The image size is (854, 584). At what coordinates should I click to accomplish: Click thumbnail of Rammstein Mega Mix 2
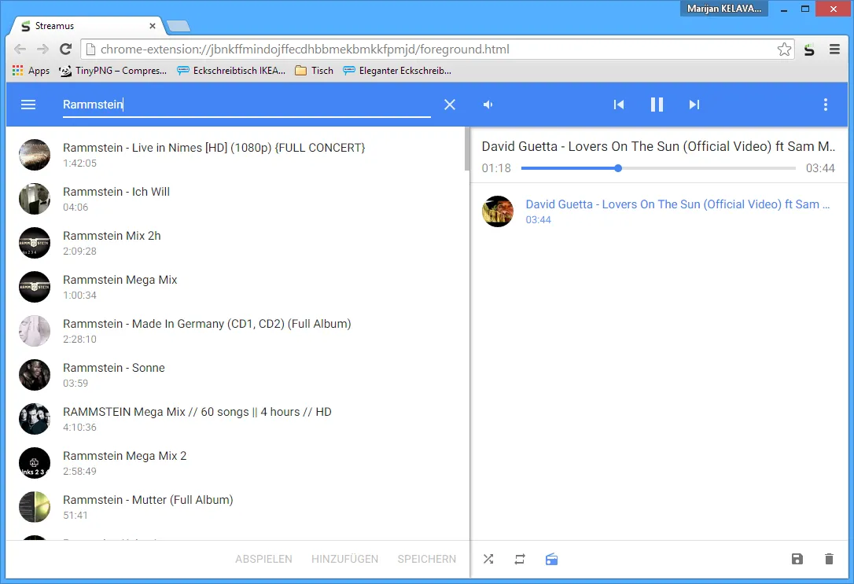point(35,463)
